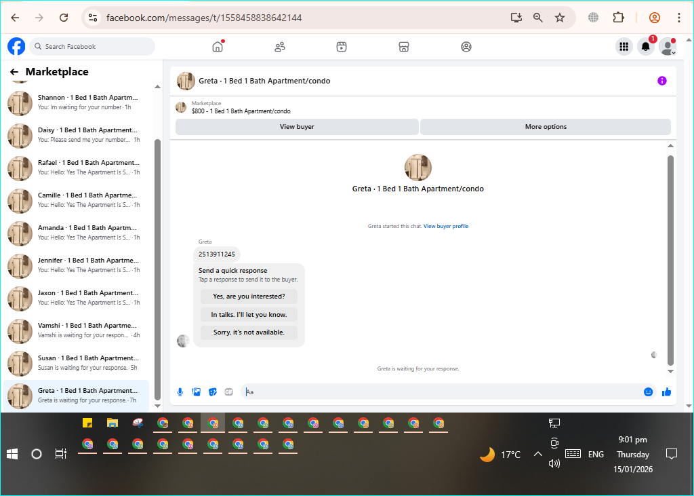The width and height of the screenshot is (694, 496).
Task: Open the emoji picker smiley icon
Action: (x=648, y=392)
